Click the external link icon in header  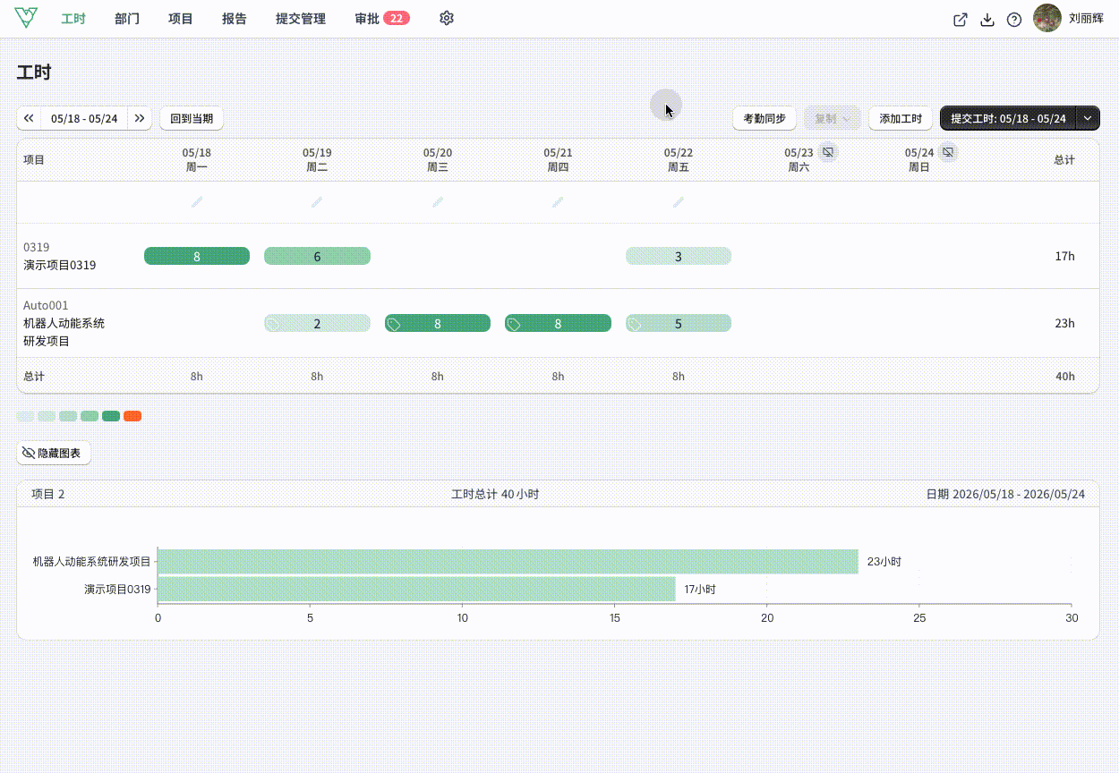pyautogui.click(x=960, y=20)
